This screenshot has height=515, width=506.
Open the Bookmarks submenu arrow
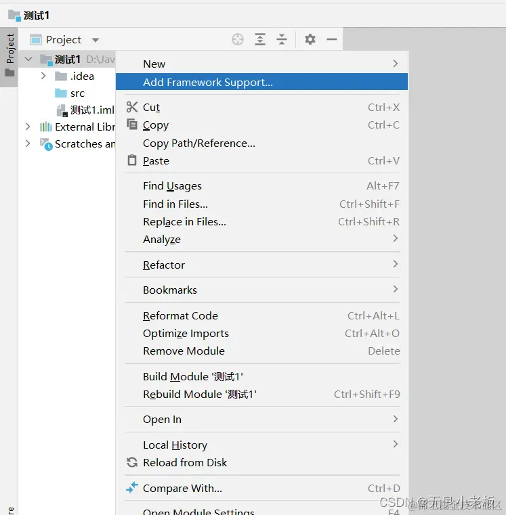pos(396,289)
